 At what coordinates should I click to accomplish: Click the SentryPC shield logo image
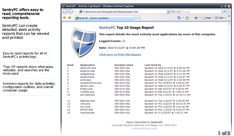click(83, 42)
